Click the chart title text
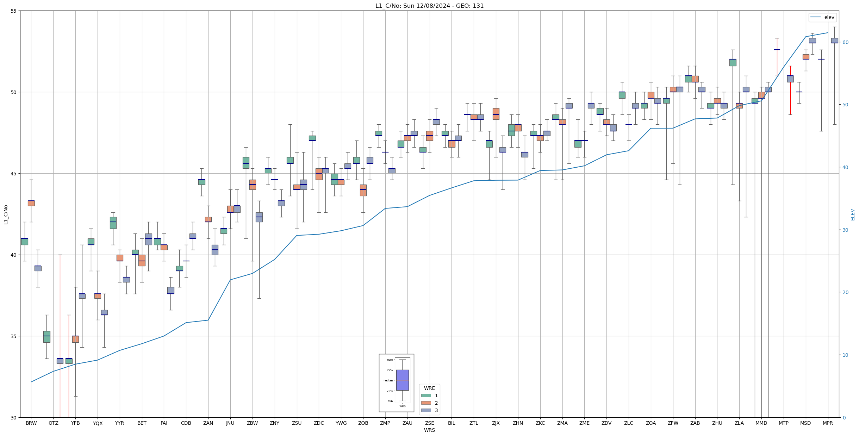The height and width of the screenshot is (436, 859). [429, 6]
